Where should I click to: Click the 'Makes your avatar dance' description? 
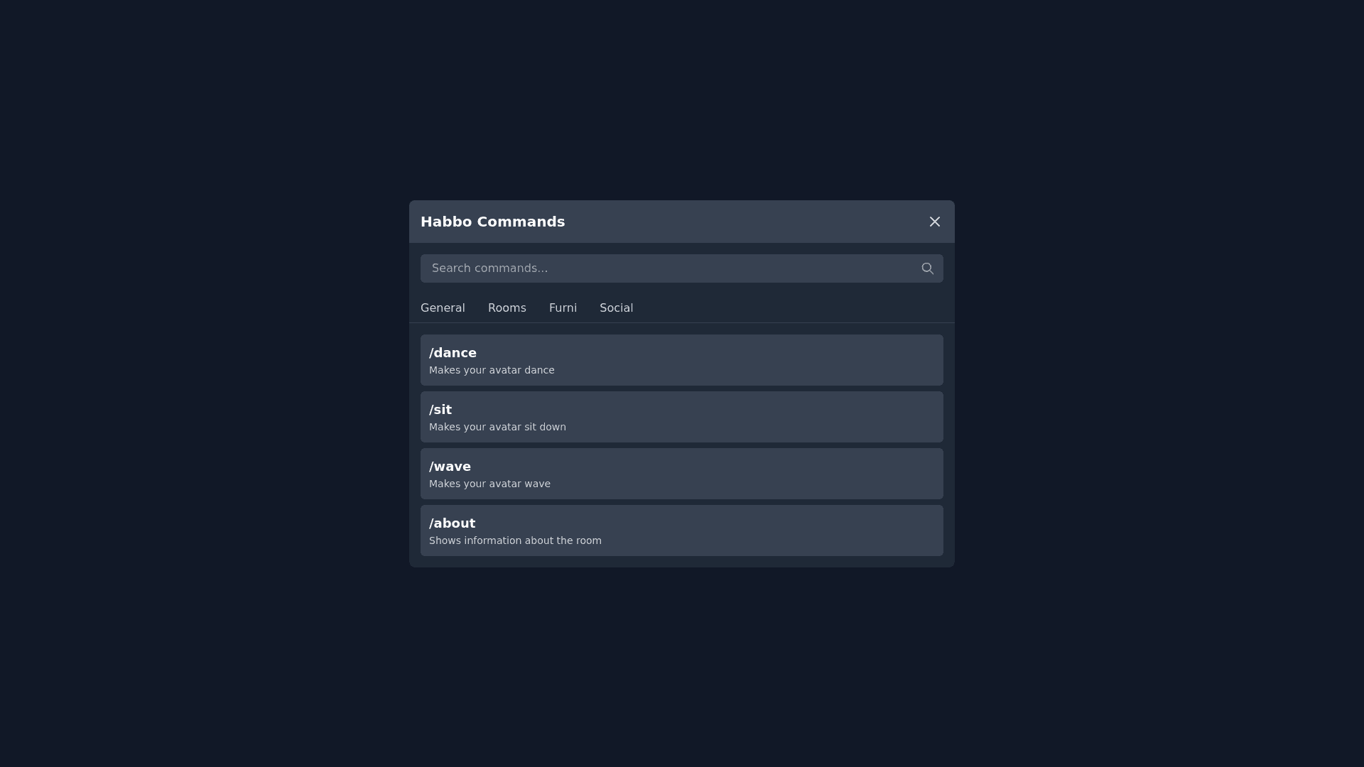coord(492,370)
